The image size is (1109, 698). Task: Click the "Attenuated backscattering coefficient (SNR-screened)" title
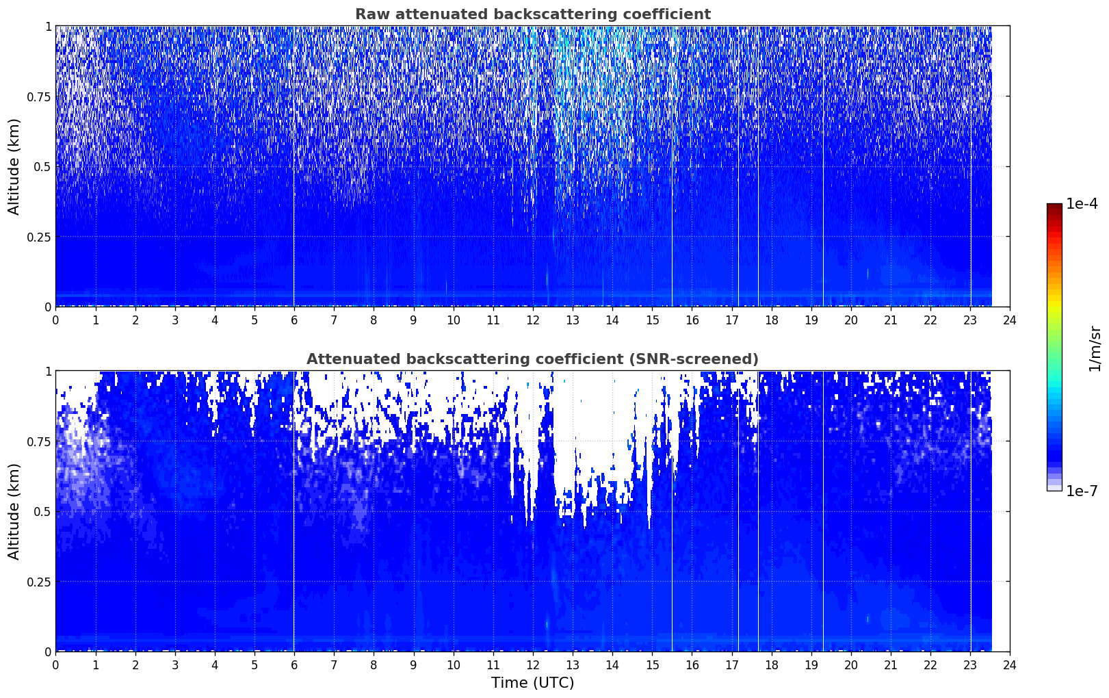pyautogui.click(x=532, y=359)
